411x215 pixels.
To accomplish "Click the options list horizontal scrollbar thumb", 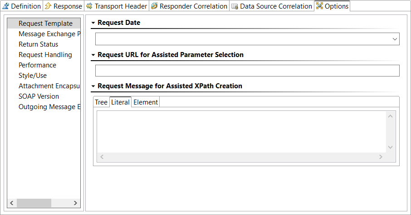I will 34,203.
